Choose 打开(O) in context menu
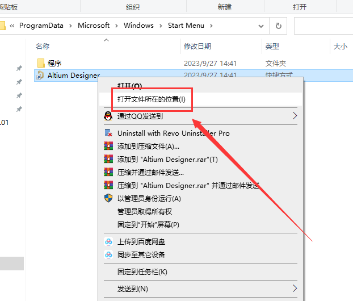 coord(200,86)
